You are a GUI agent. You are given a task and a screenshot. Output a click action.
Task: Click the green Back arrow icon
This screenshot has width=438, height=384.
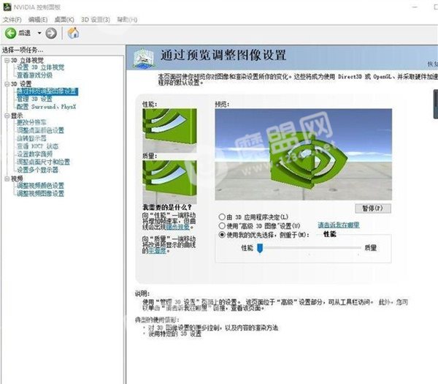(x=10, y=34)
